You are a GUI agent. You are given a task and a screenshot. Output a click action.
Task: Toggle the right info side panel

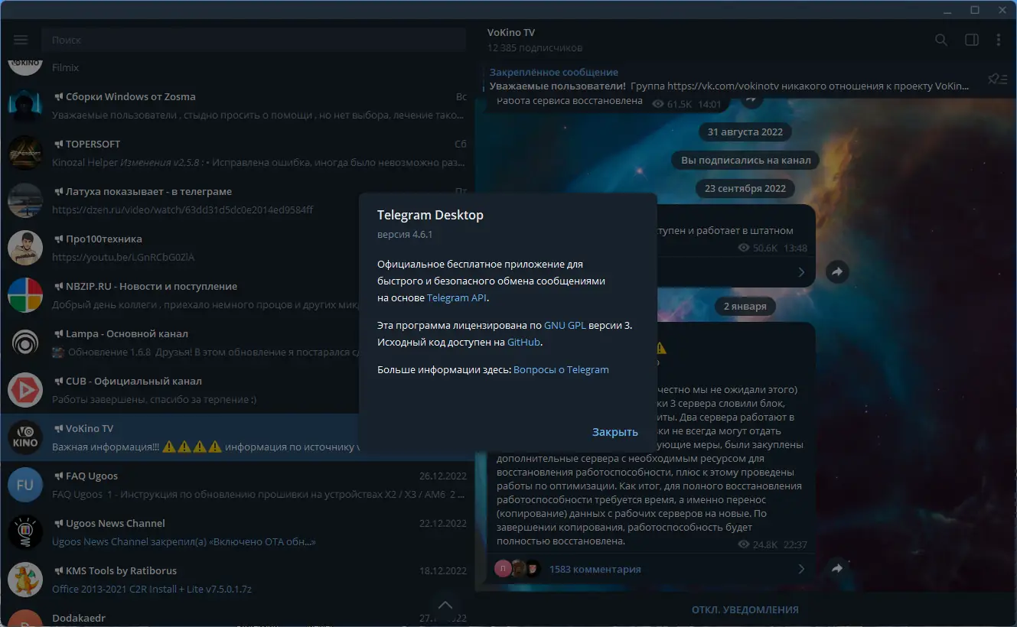971,40
